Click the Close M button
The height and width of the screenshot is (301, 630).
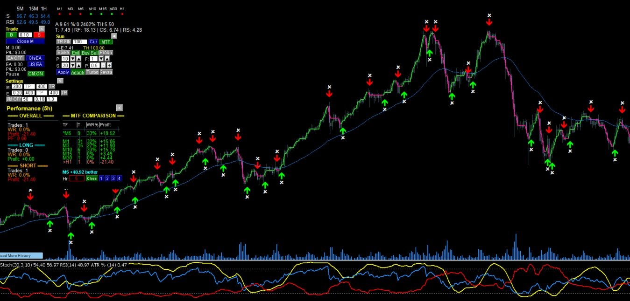point(25,41)
